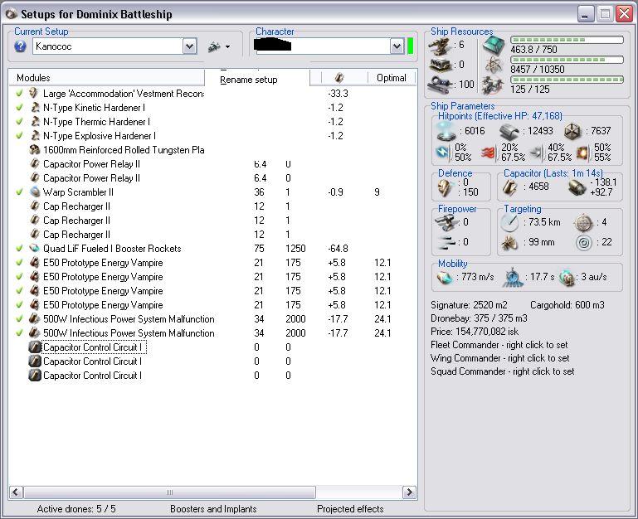Image resolution: width=638 pixels, height=519 pixels.
Task: Click the blue help question-mark icon
Action: pos(20,46)
